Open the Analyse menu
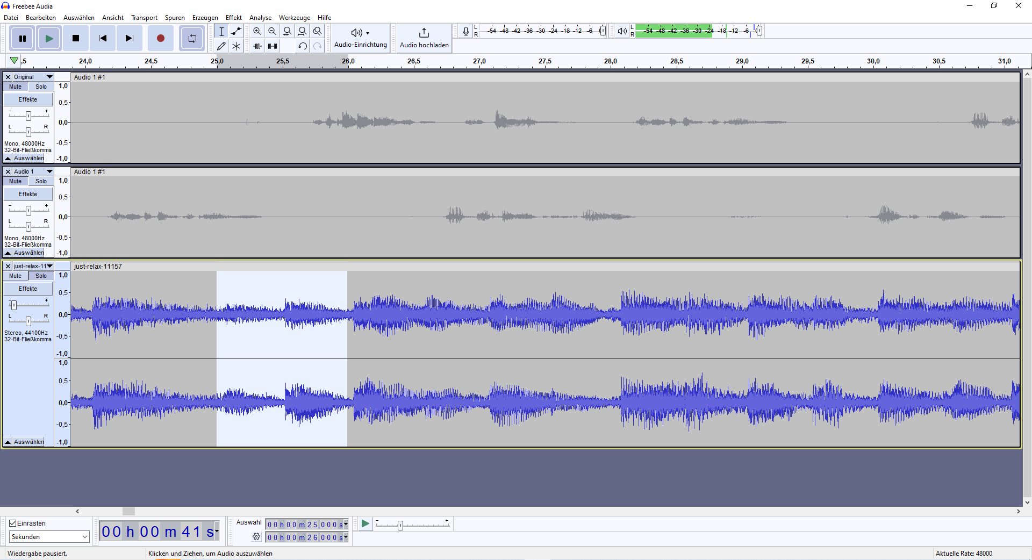 260,18
